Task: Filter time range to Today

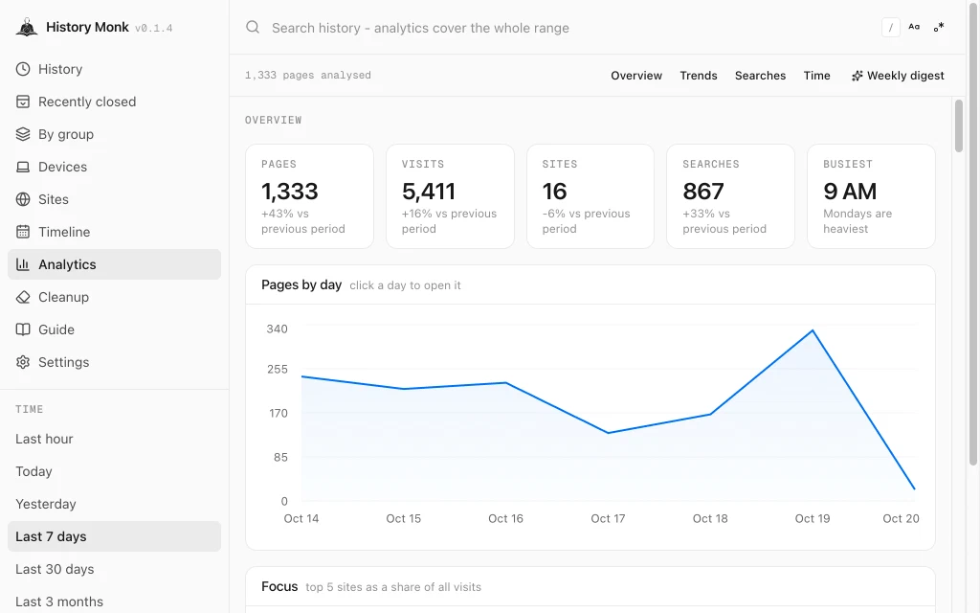Action: pos(115,471)
